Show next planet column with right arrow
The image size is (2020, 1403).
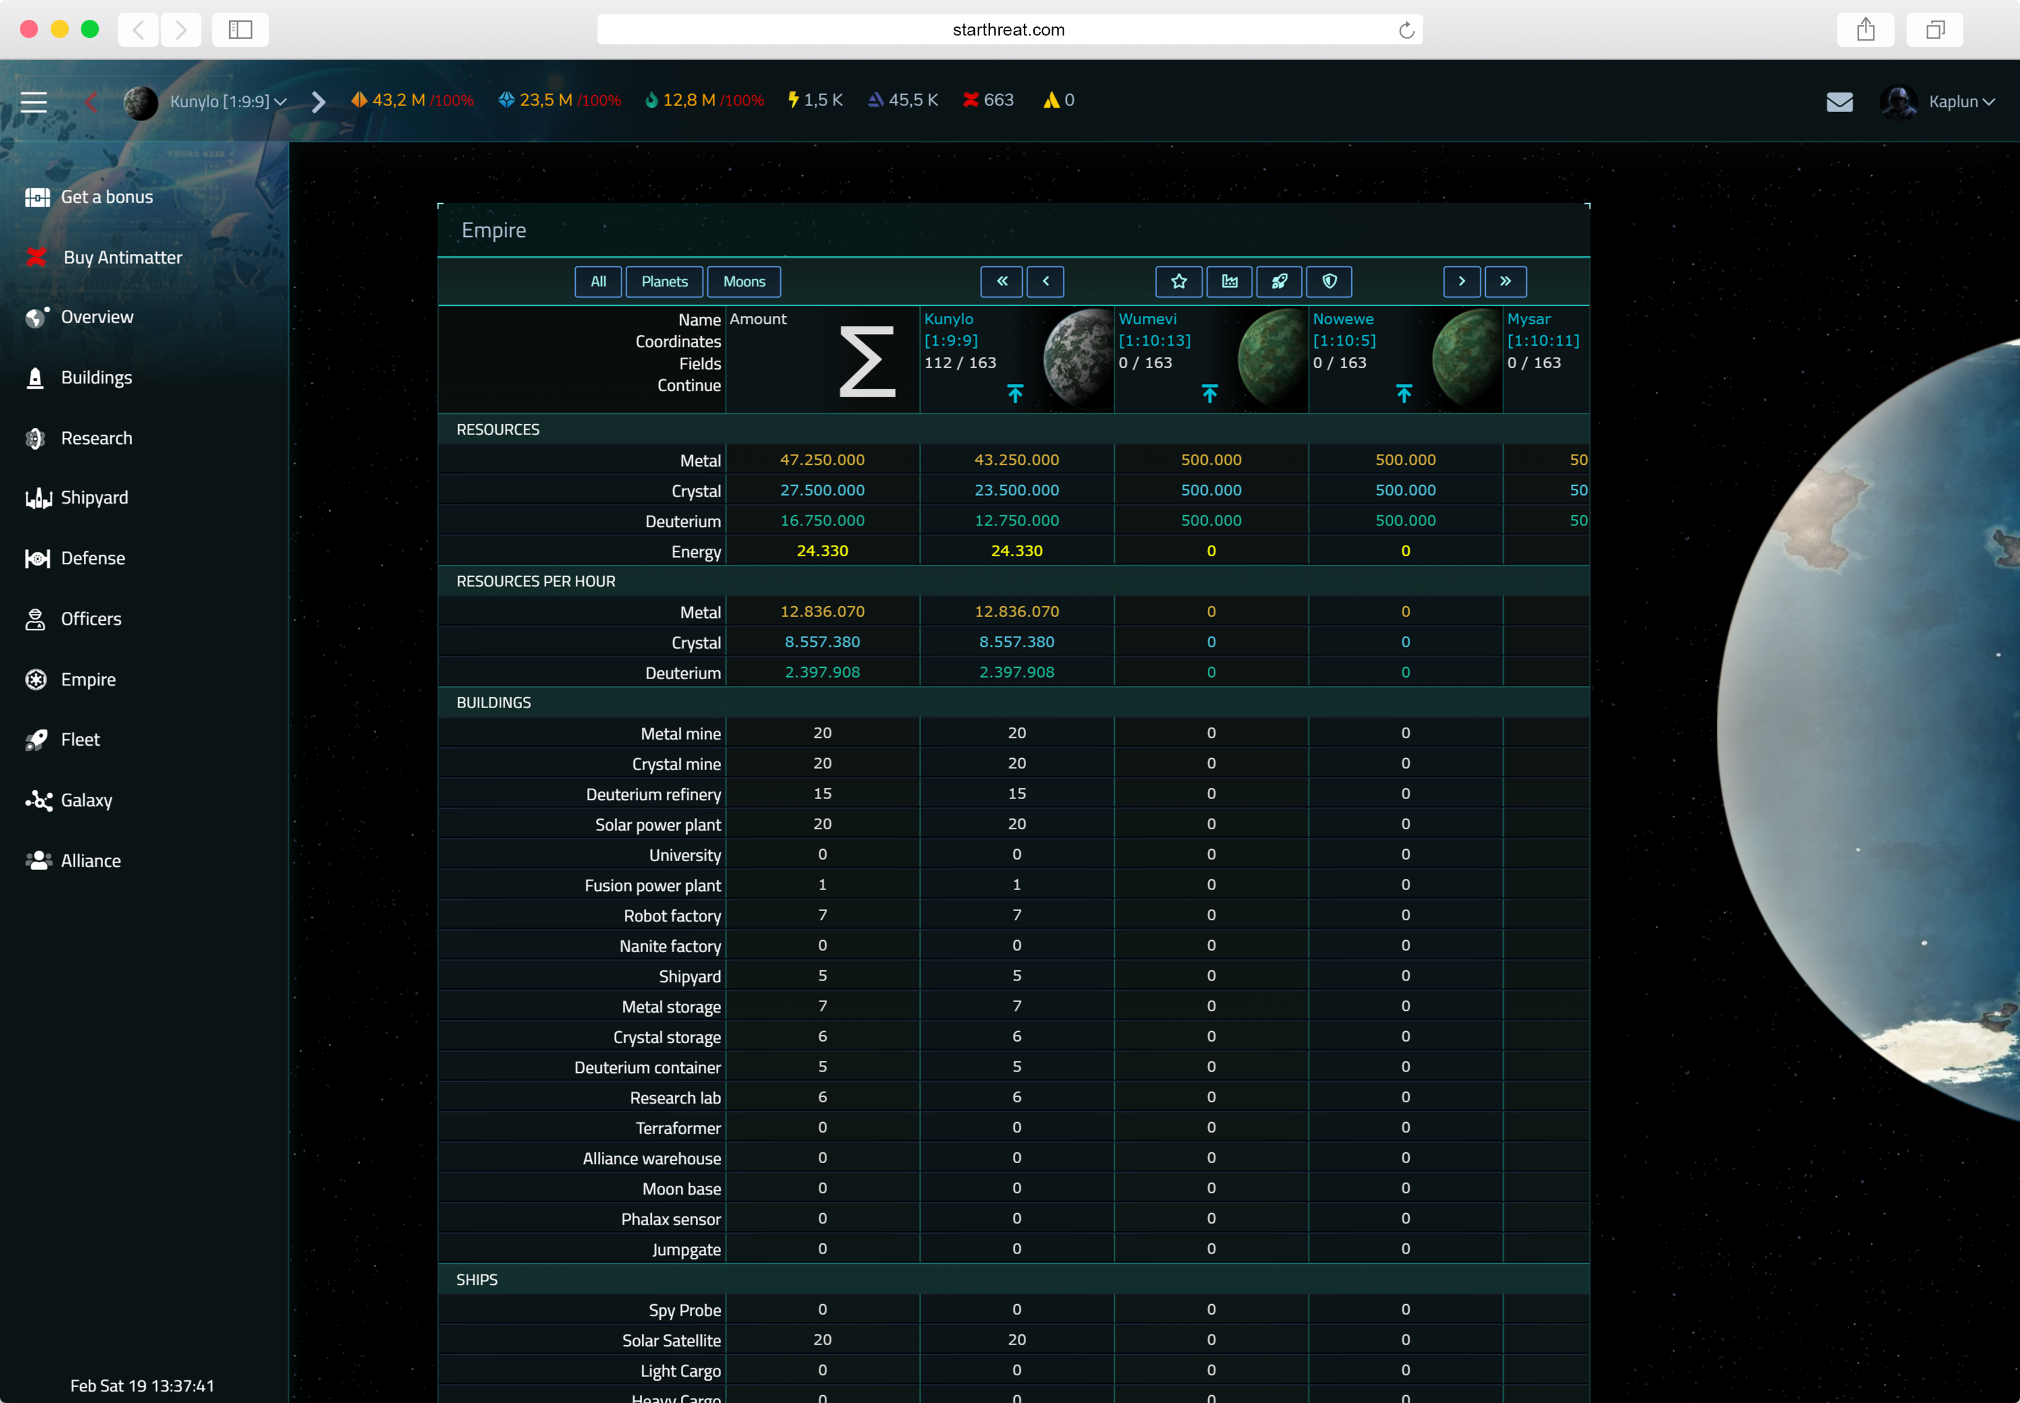pyautogui.click(x=1462, y=281)
